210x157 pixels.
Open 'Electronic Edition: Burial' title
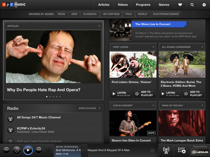(181, 84)
